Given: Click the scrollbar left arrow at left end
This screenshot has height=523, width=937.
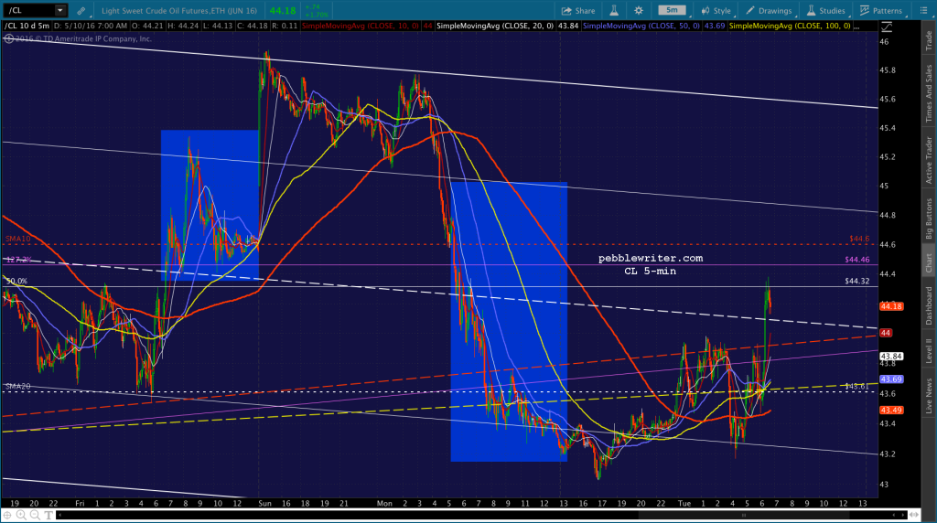Looking at the screenshot, I should pyautogui.click(x=60, y=515).
